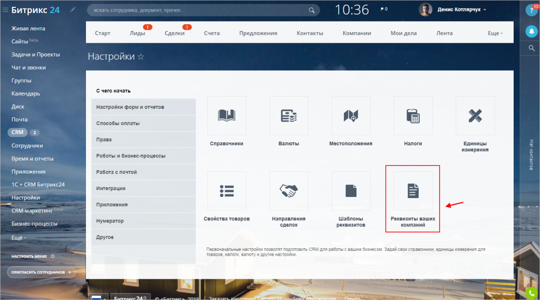Viewport: 540px width, 300px height.
Task: Open Чат и звонки in sidebar
Action: coord(28,68)
